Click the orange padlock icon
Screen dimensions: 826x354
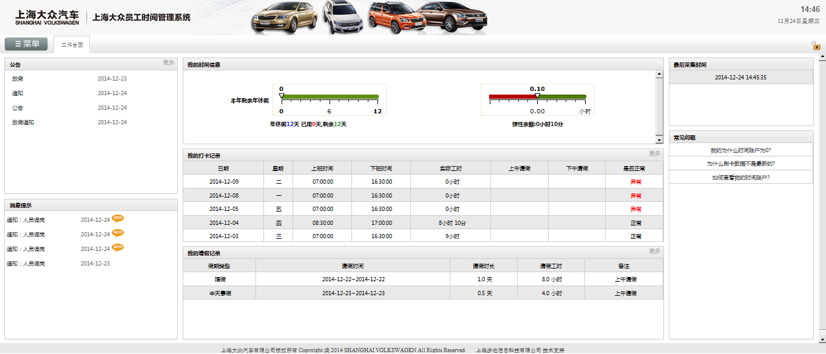pos(816,45)
